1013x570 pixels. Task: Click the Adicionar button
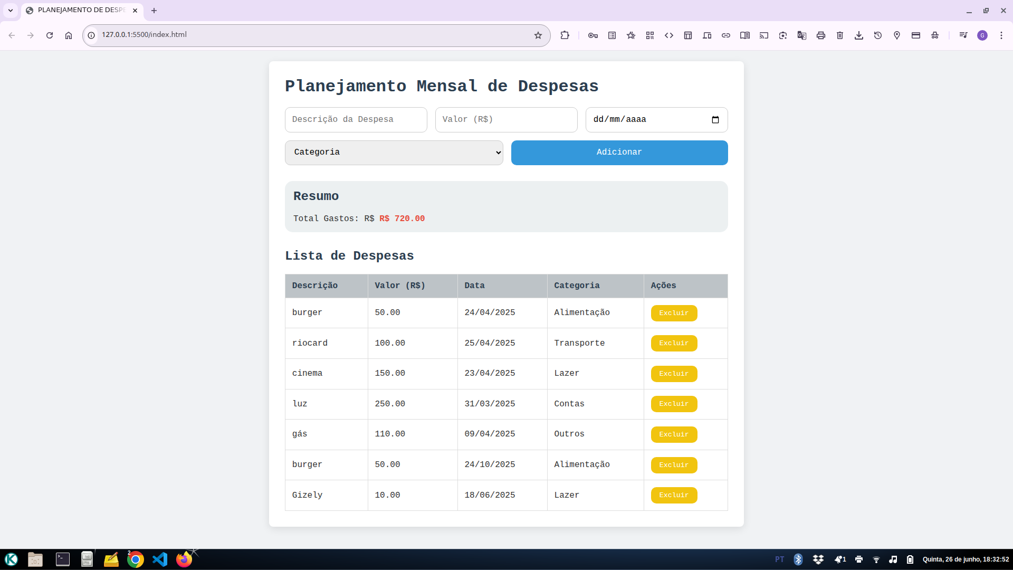[x=619, y=153]
